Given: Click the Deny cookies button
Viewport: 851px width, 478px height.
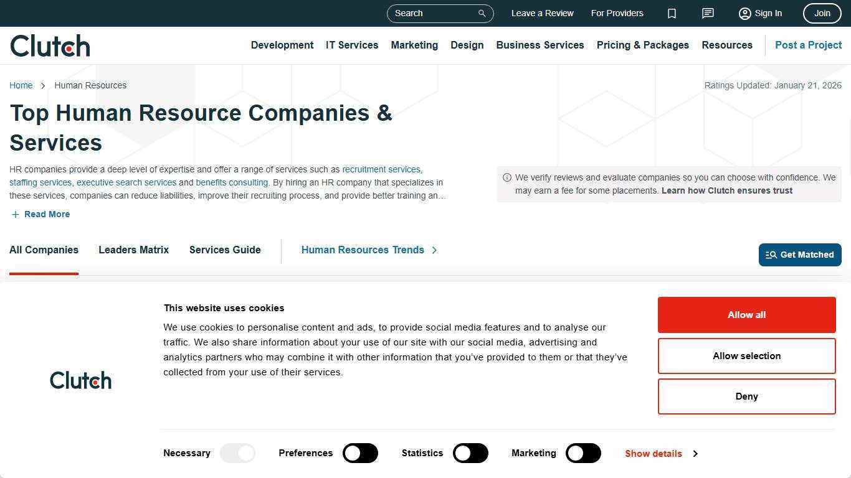Looking at the screenshot, I should pyautogui.click(x=746, y=396).
